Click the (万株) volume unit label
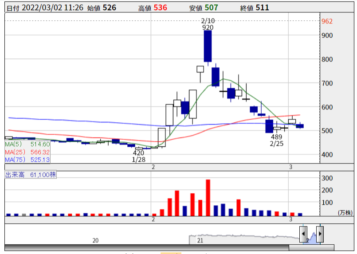The height and width of the screenshot is (254, 357). coord(345,213)
